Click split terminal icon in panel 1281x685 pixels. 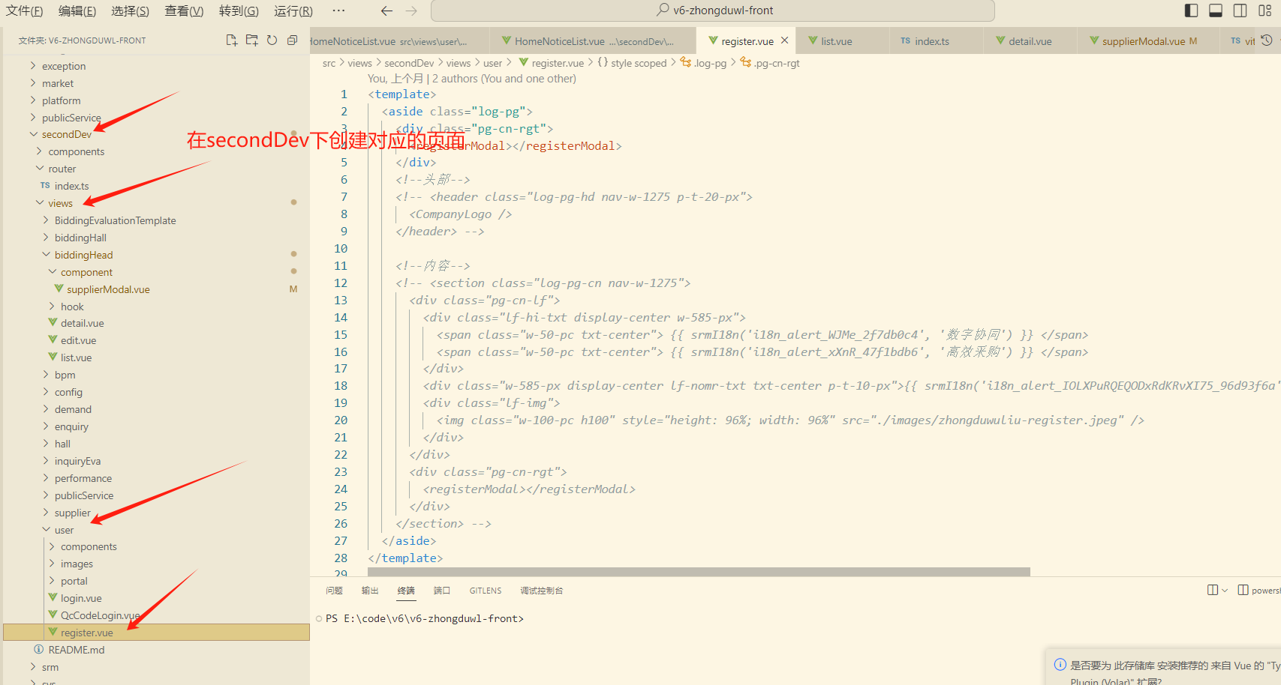pos(1213,590)
